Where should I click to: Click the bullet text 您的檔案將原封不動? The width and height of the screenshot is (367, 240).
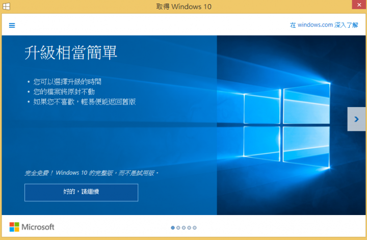pyautogui.click(x=64, y=92)
